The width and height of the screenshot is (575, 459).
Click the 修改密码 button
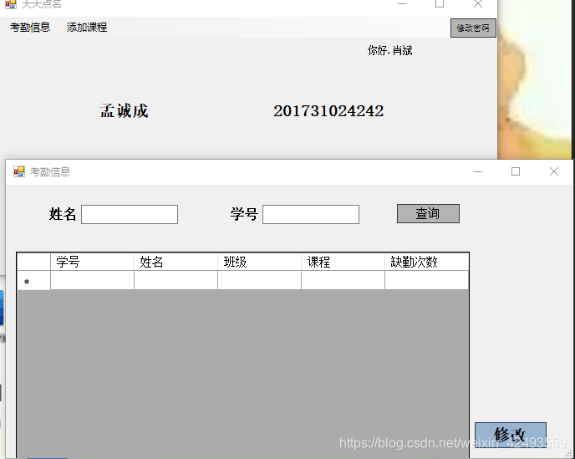coord(473,28)
